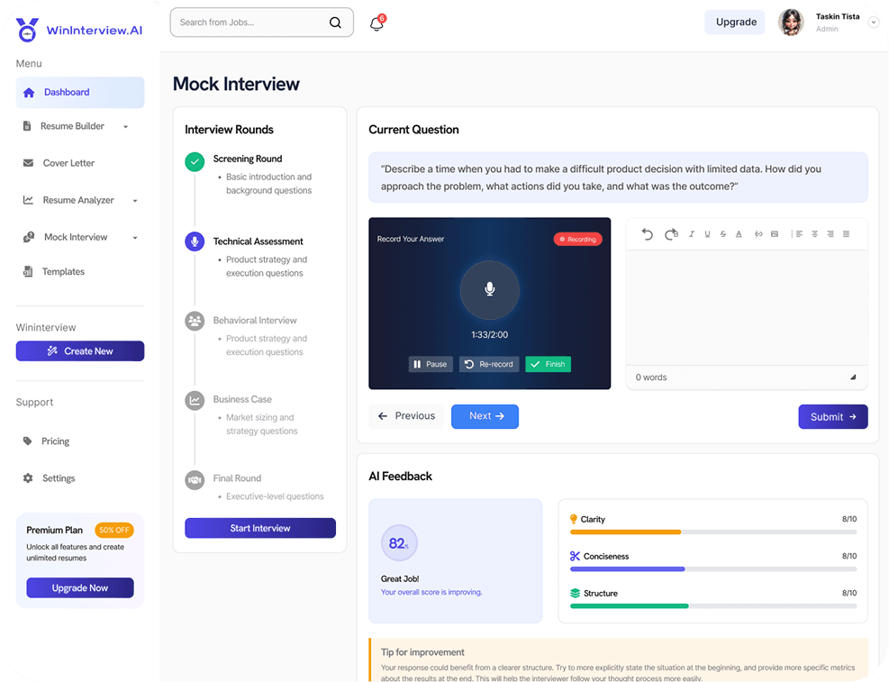The width and height of the screenshot is (889, 682).
Task: Click the microphone icon in the recorder
Action: [x=490, y=289]
